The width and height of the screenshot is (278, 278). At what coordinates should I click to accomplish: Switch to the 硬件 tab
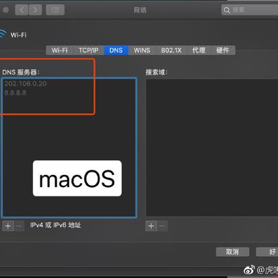[x=223, y=50]
